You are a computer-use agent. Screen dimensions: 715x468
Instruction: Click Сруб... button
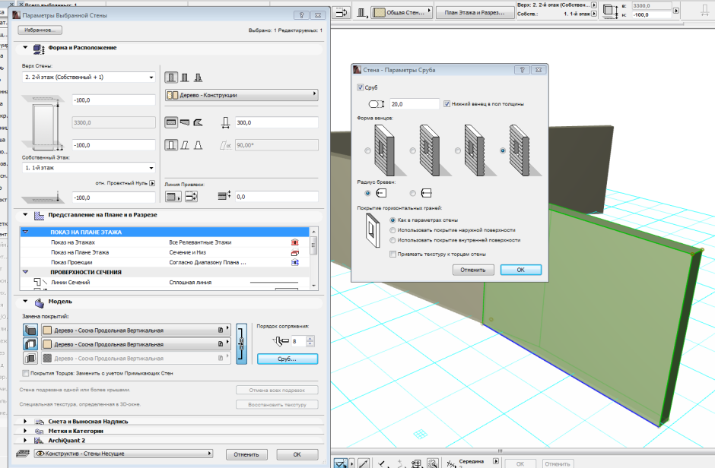288,359
